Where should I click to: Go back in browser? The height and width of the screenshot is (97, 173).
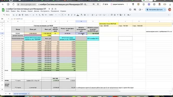coord(3,4)
